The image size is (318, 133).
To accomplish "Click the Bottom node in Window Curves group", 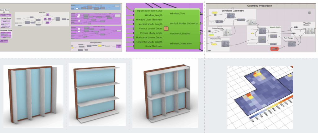I will coord(47,23).
